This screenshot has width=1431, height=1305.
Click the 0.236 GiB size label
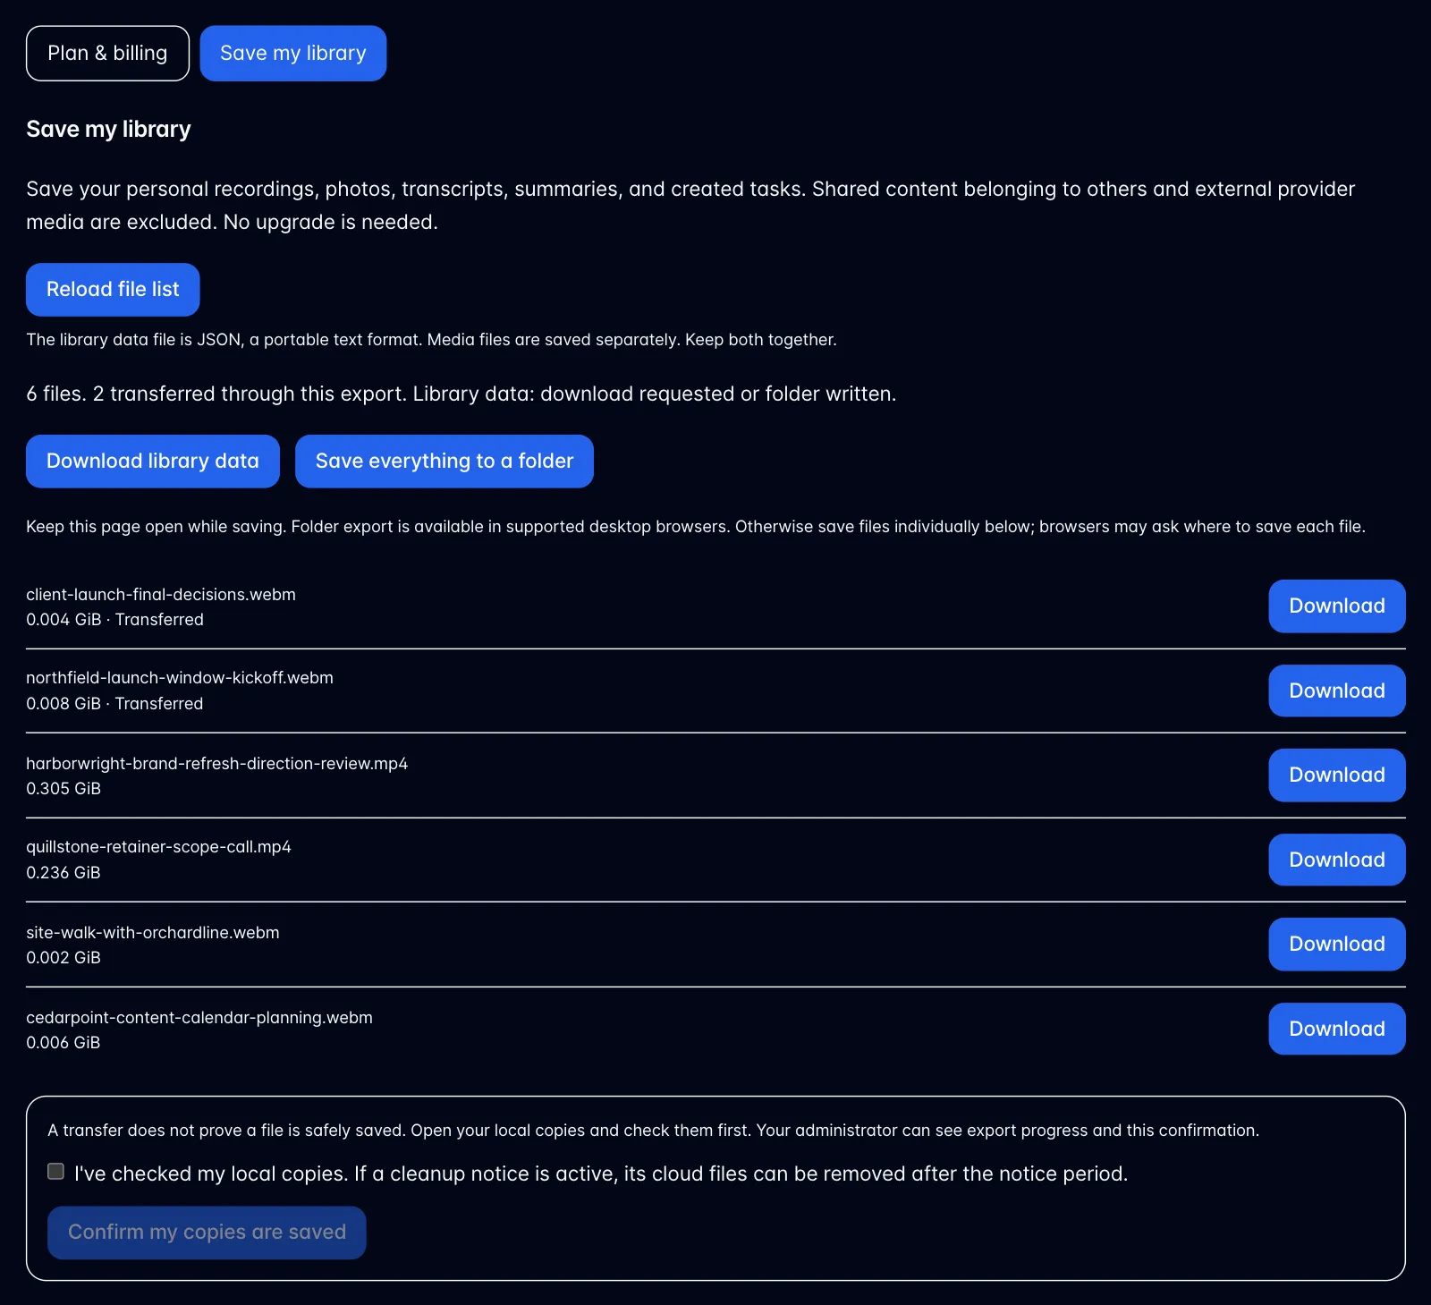64,873
